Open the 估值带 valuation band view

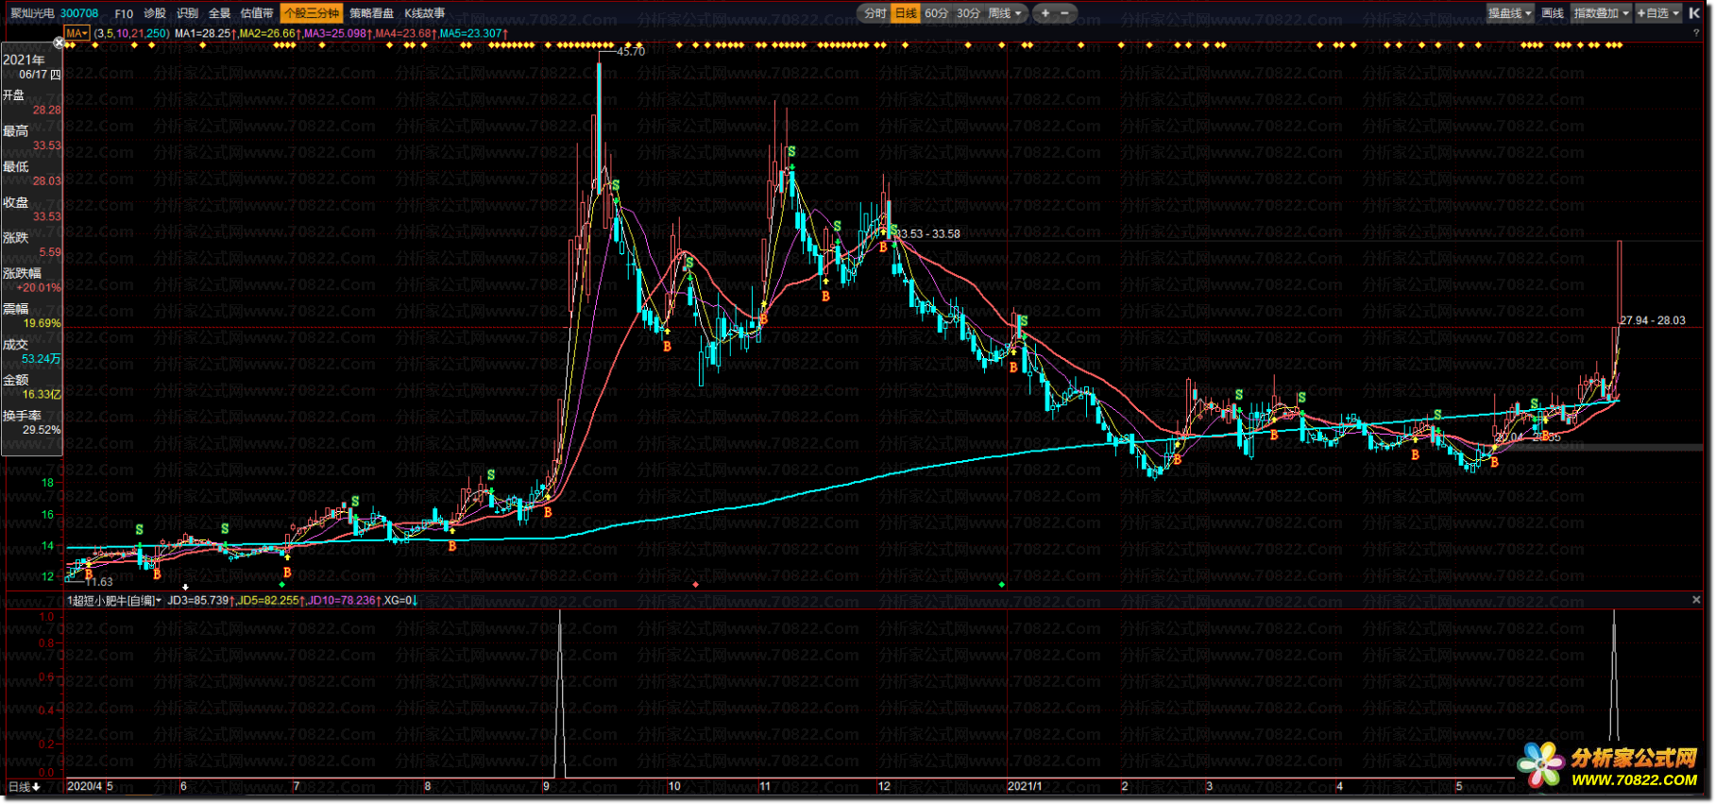(257, 13)
